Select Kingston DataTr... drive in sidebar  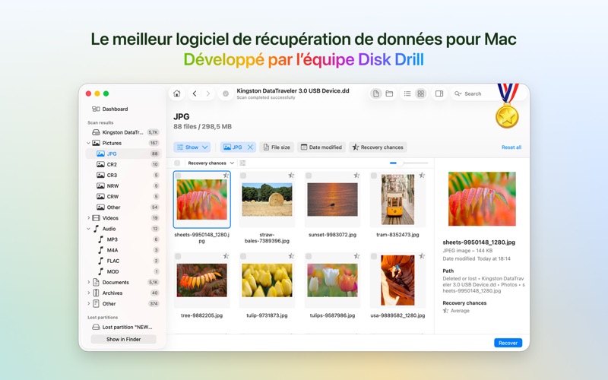(124, 132)
